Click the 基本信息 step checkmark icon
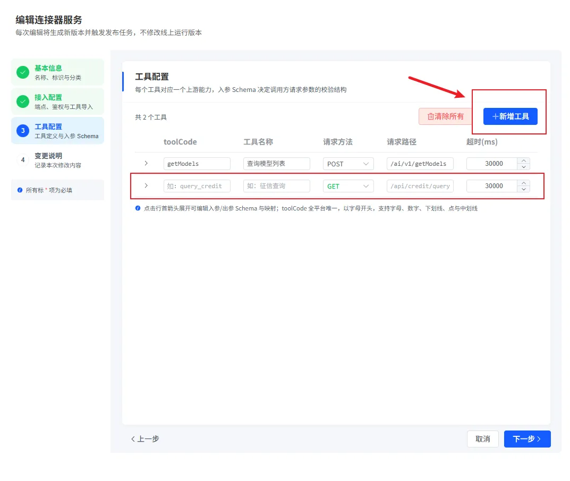 coord(23,72)
